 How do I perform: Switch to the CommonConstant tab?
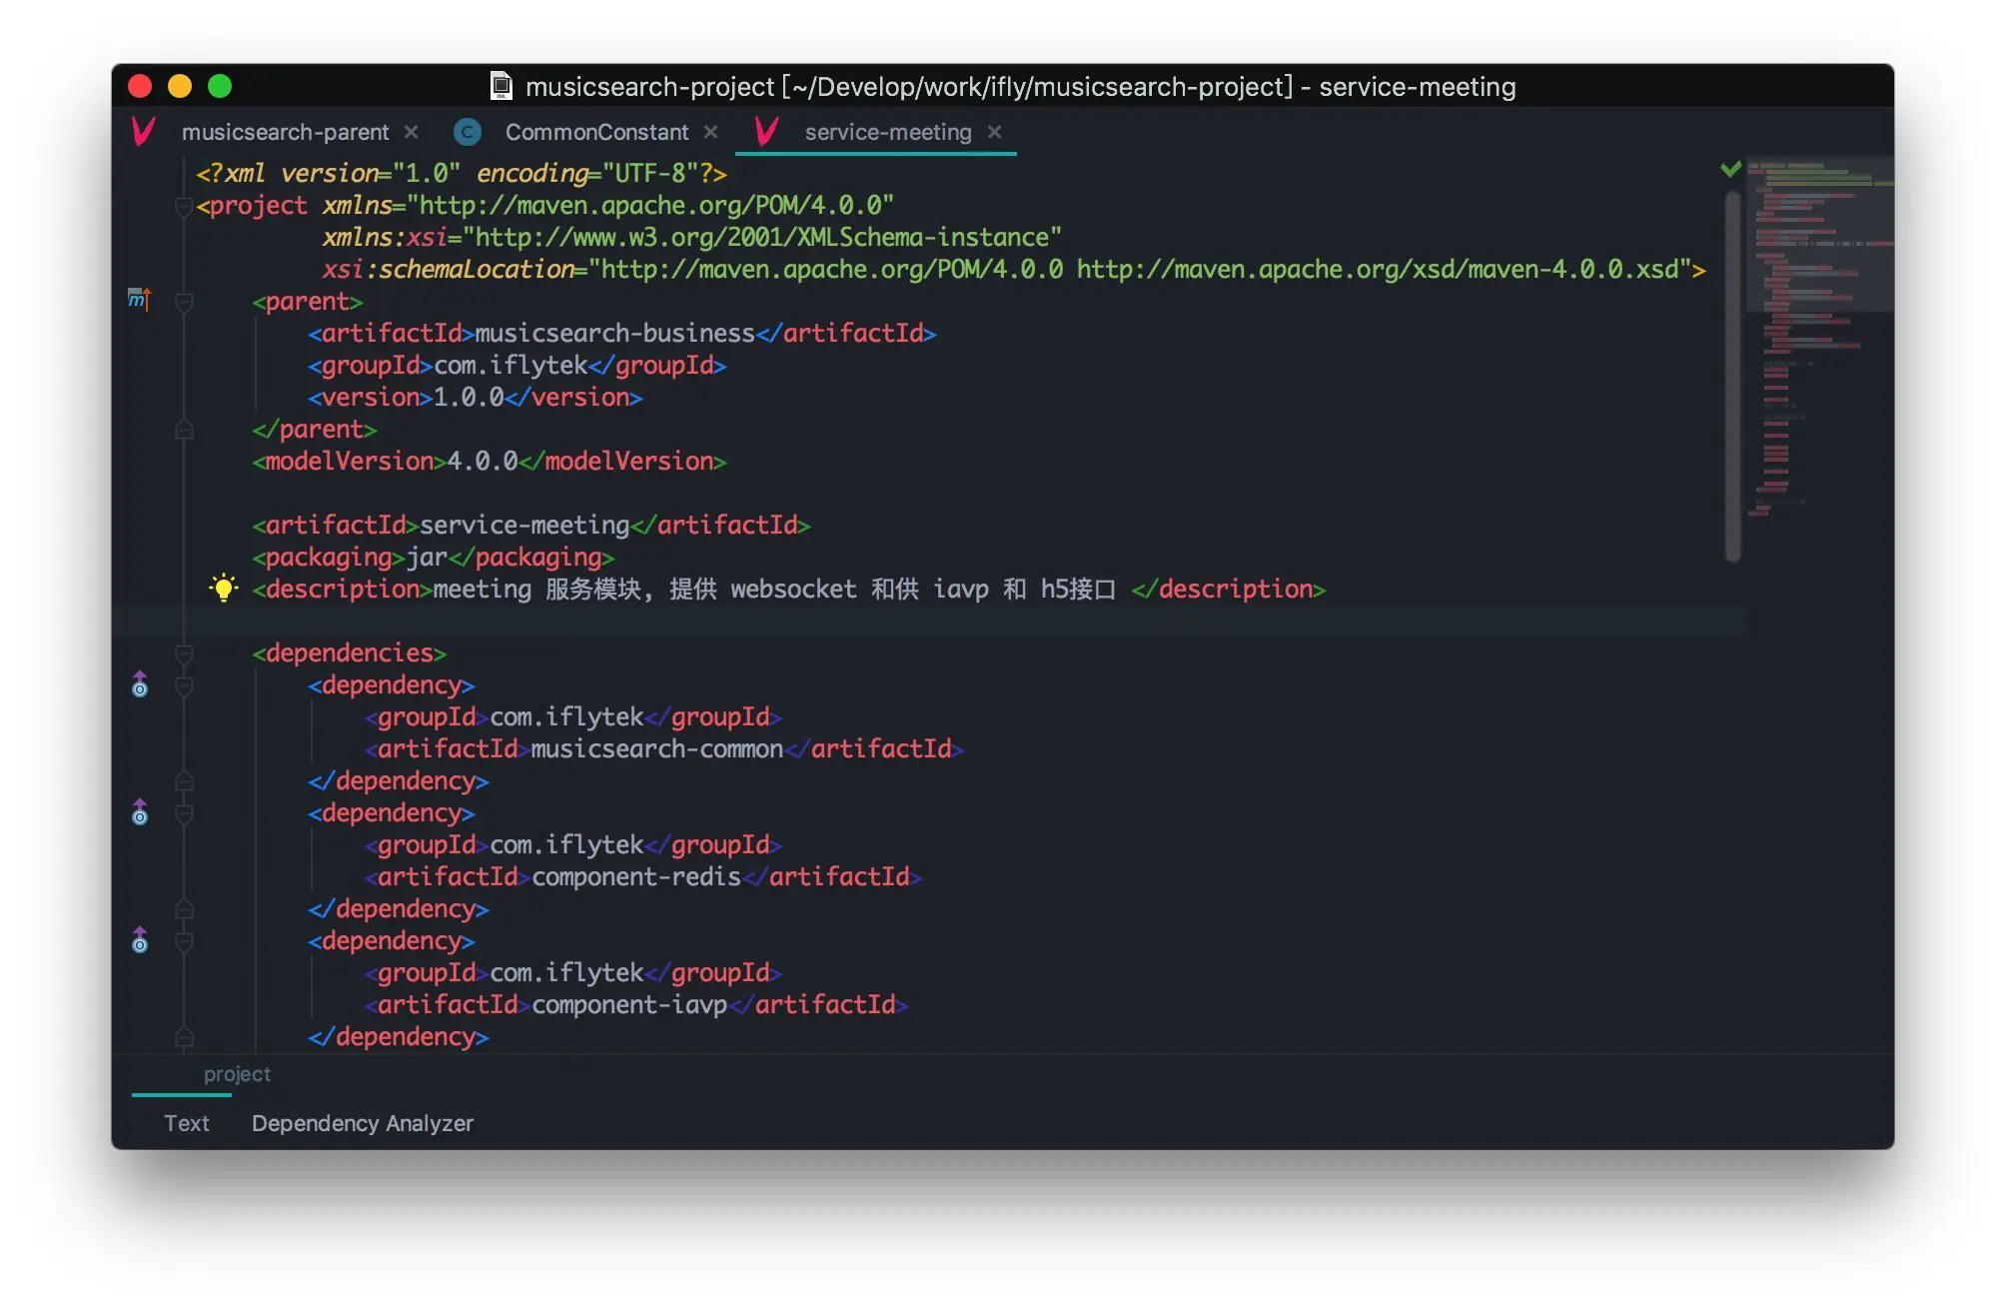point(596,132)
